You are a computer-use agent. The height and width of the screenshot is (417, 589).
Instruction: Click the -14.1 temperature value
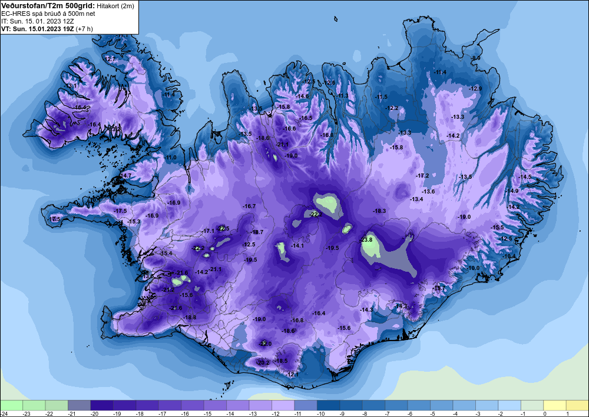(297, 246)
